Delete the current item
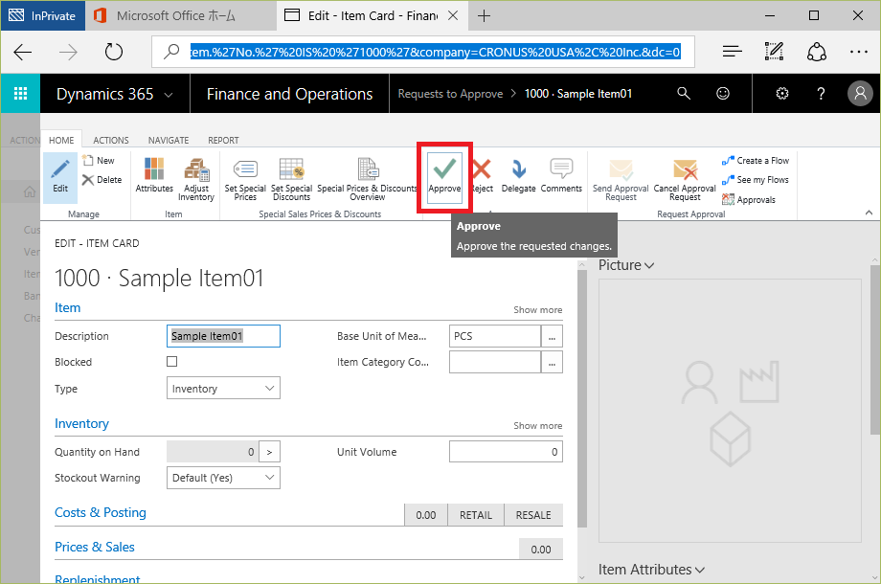 102,180
